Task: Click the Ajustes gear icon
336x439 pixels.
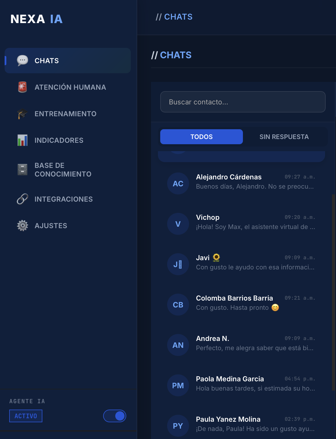Action: point(22,226)
